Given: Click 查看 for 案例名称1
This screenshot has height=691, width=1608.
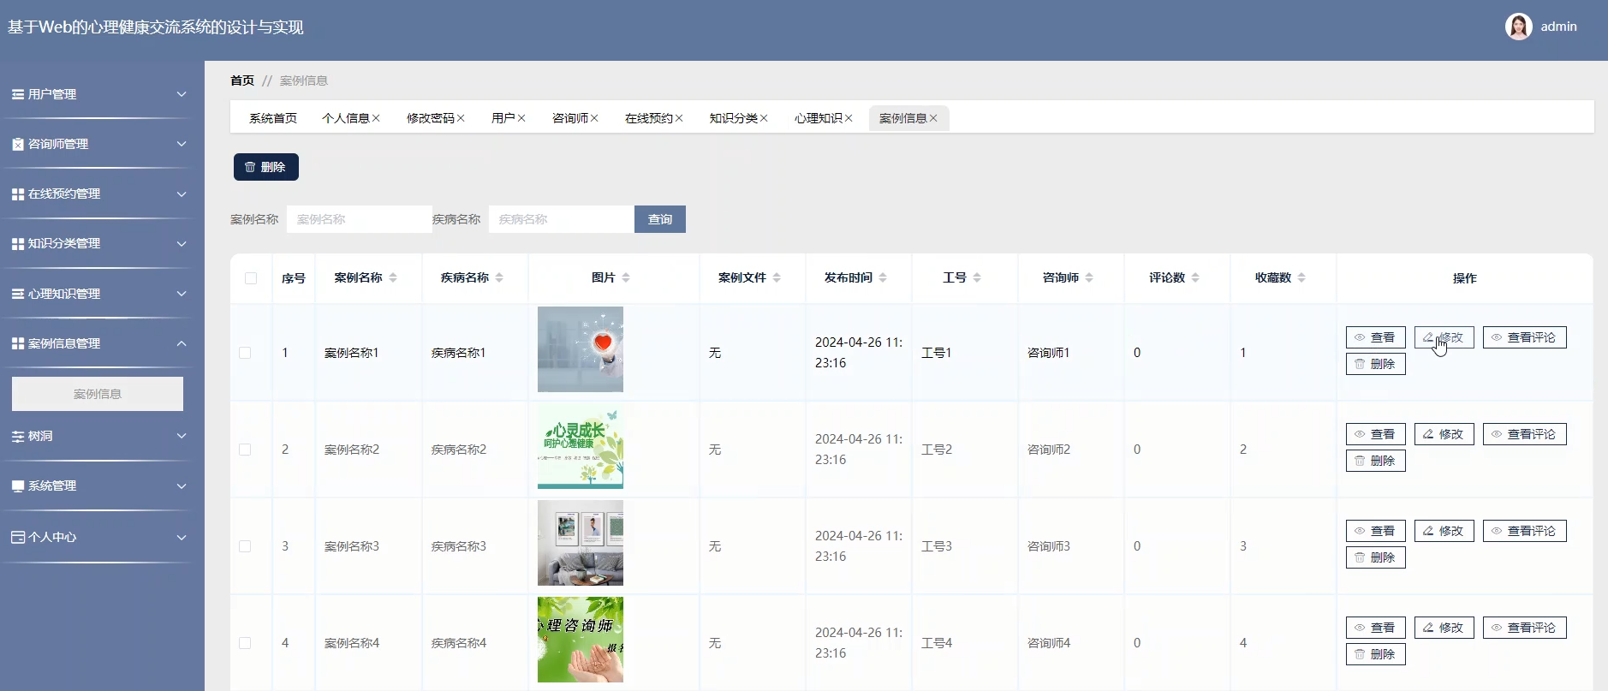Looking at the screenshot, I should (1376, 337).
